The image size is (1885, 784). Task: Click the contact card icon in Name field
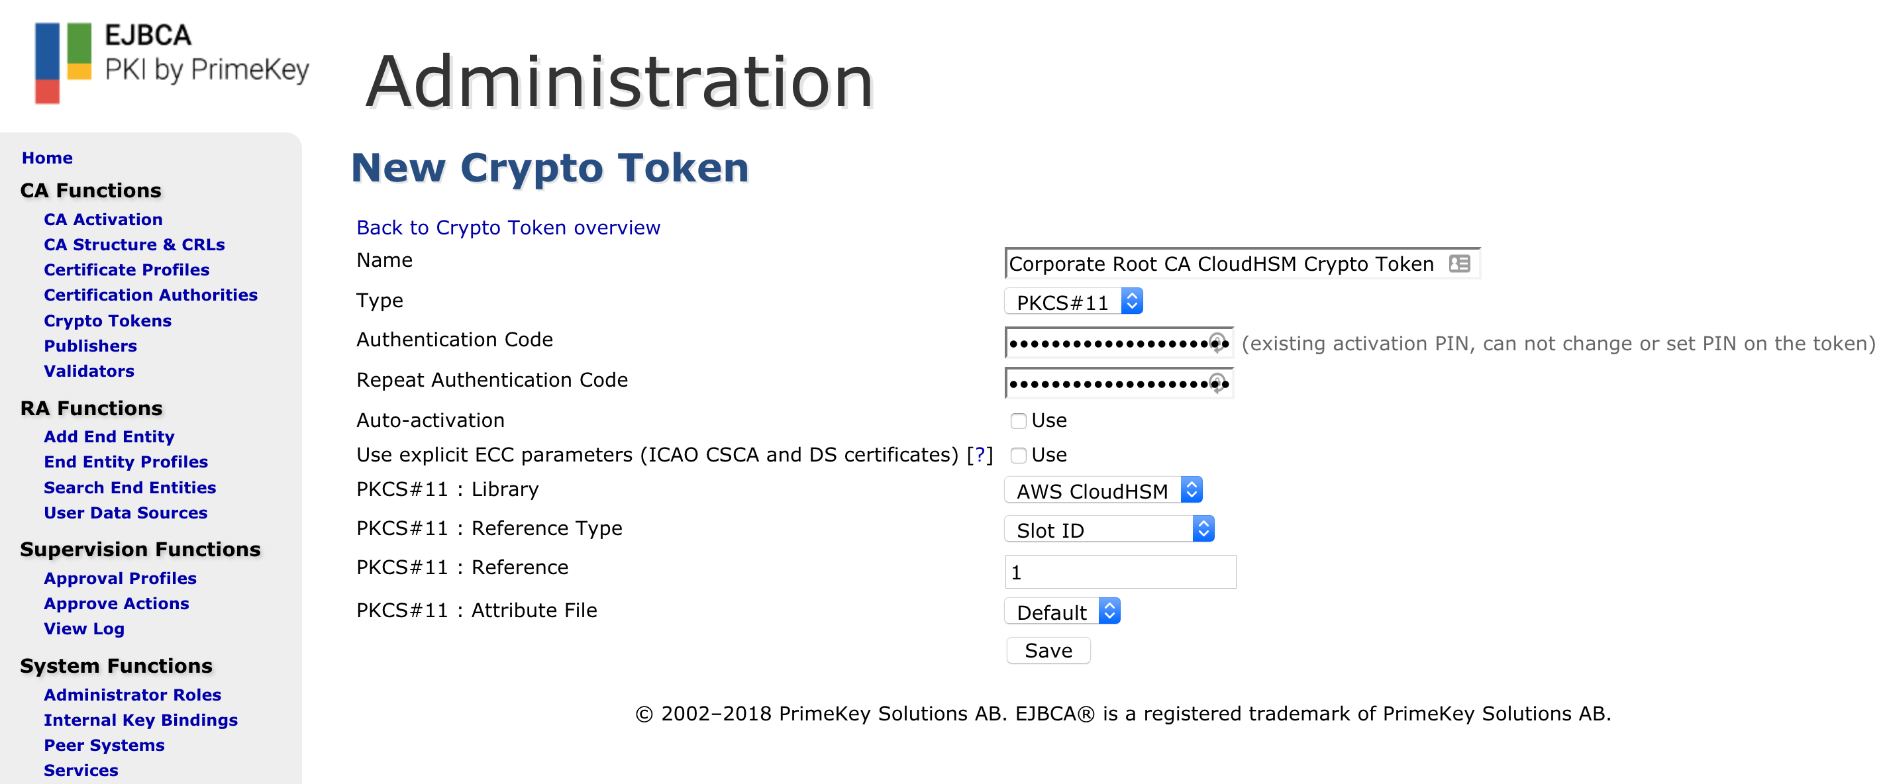(x=1458, y=264)
